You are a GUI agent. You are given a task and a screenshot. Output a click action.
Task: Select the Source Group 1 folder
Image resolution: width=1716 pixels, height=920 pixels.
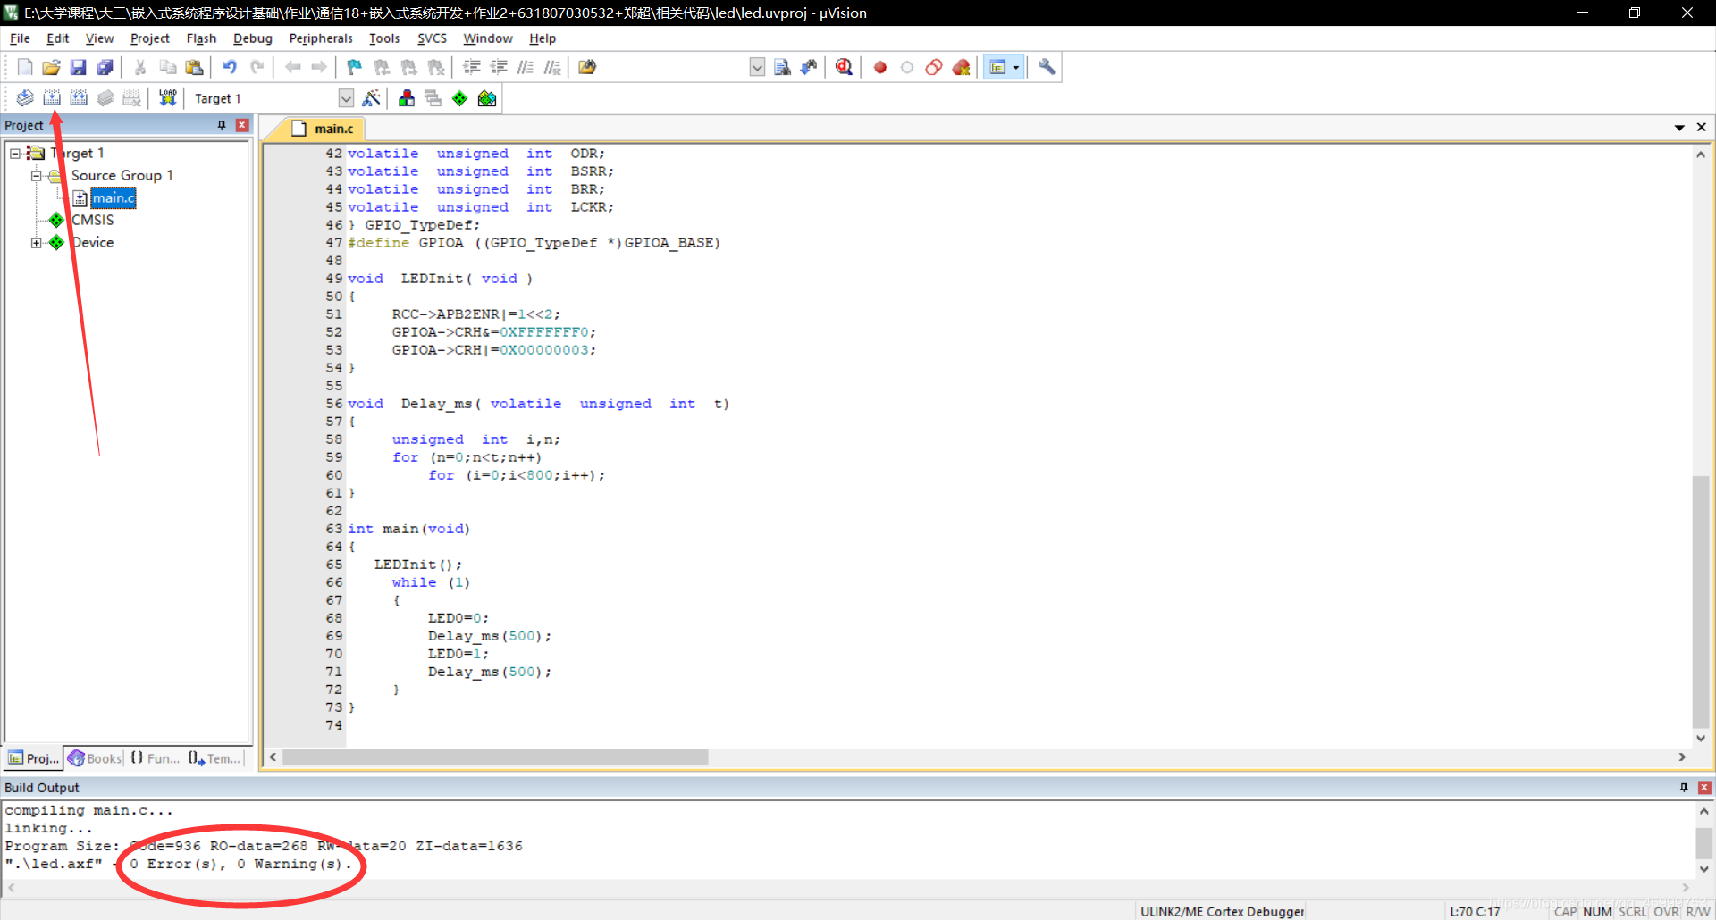click(122, 176)
